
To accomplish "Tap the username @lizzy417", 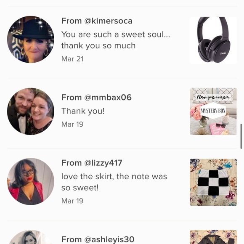I will pyautogui.click(x=103, y=163).
